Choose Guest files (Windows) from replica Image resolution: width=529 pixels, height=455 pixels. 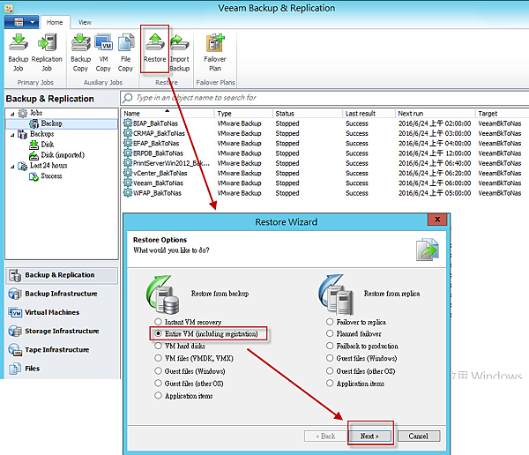click(330, 358)
